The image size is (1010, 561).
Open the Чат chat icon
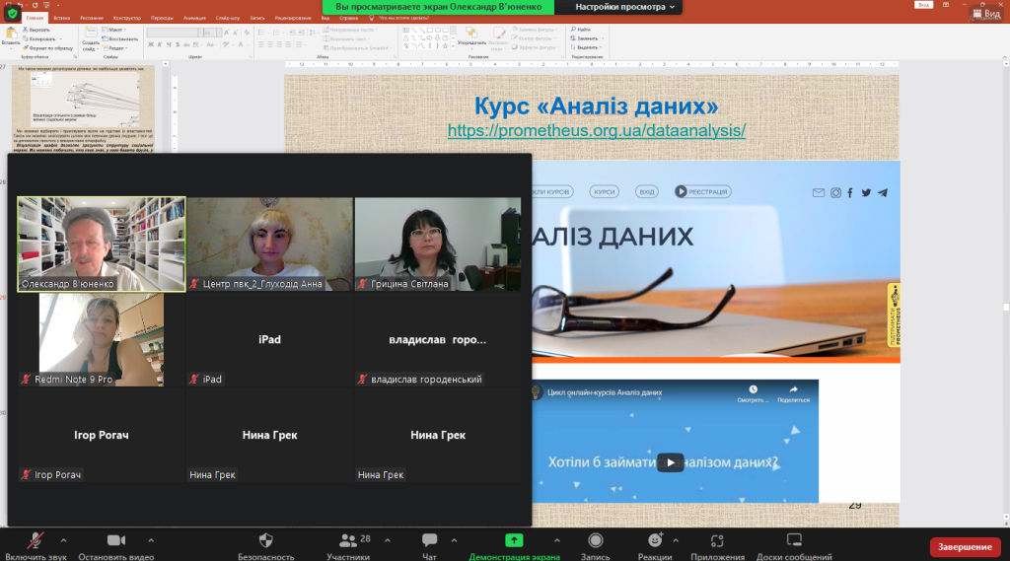[429, 541]
